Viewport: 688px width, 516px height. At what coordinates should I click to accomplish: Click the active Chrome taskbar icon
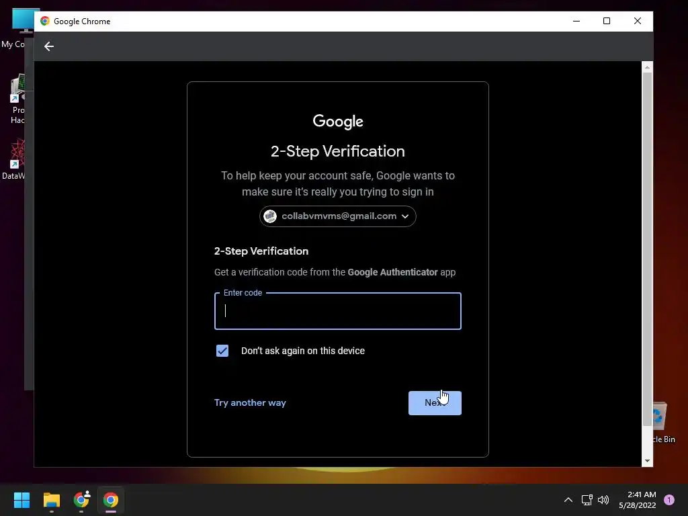[x=111, y=500]
